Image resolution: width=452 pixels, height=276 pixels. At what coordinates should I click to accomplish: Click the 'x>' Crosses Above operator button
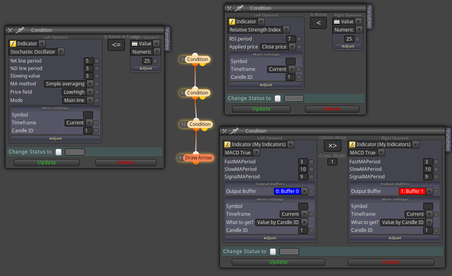click(332, 146)
